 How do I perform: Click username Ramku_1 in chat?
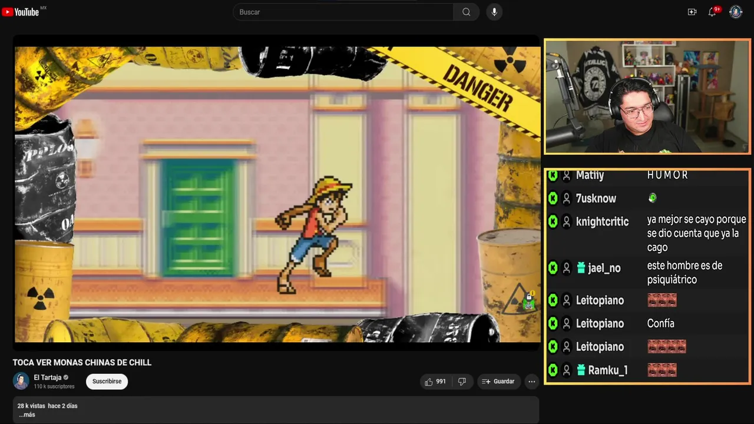coord(607,370)
